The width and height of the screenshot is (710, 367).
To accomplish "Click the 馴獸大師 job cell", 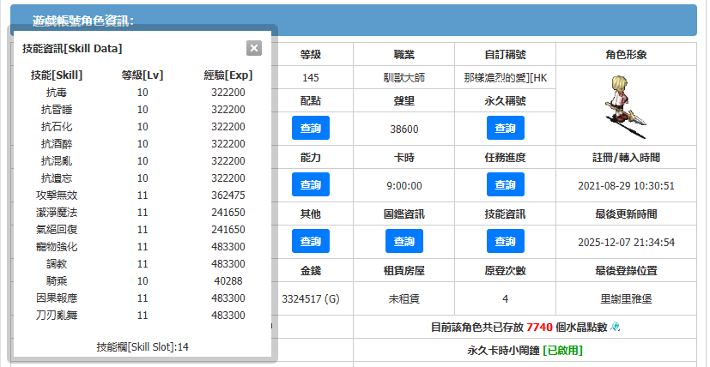I will (x=404, y=78).
